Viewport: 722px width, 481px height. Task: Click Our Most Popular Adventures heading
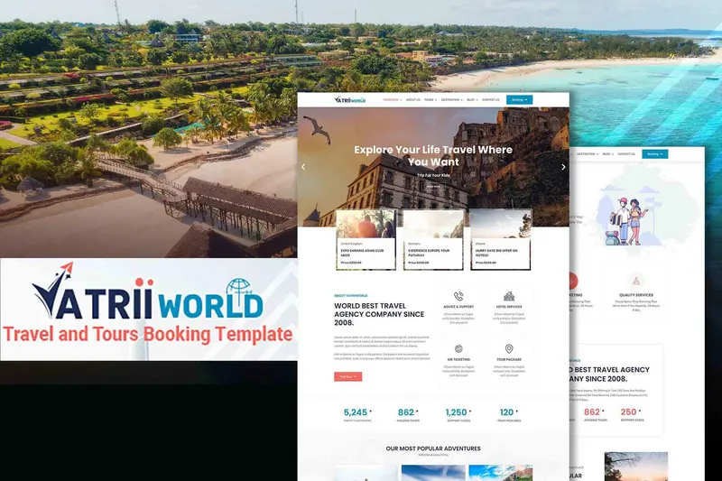click(x=433, y=449)
